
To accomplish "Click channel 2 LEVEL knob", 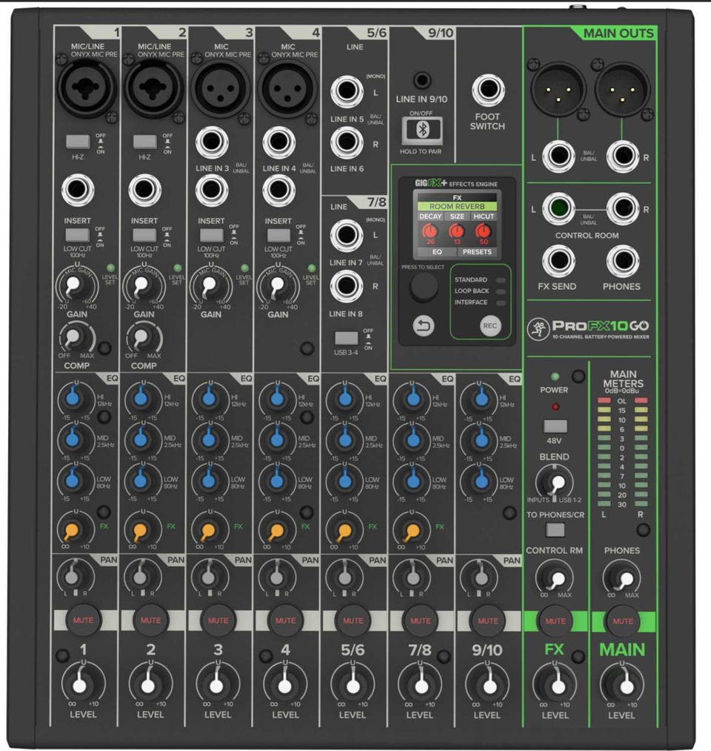I will click(x=148, y=685).
